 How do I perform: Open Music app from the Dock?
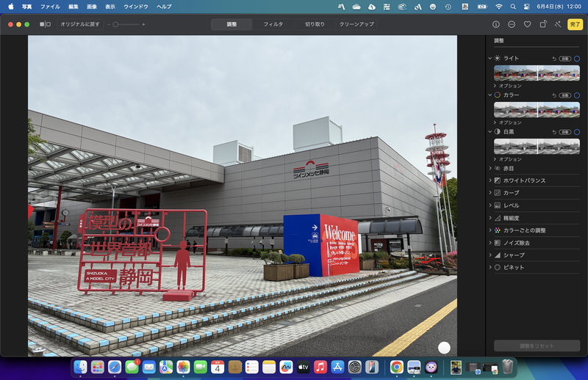[320, 368]
